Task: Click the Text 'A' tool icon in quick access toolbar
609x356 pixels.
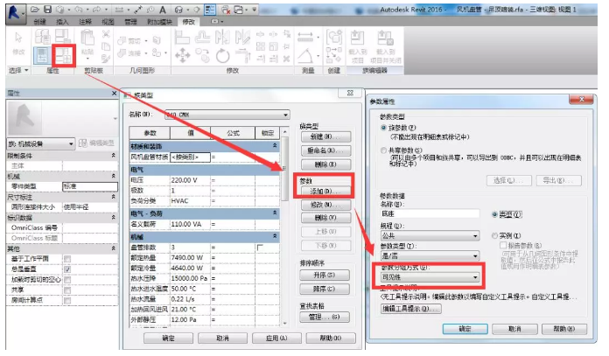Action: (163, 10)
